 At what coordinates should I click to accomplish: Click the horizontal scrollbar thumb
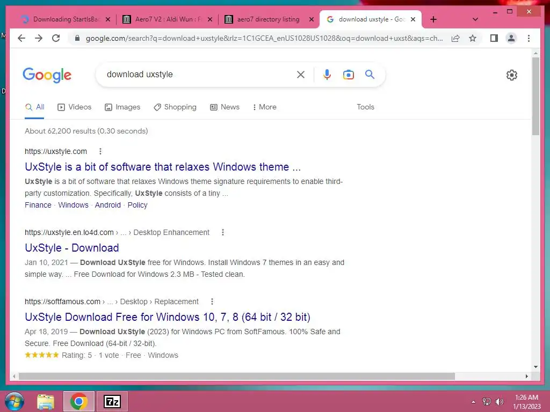[x=237, y=376]
